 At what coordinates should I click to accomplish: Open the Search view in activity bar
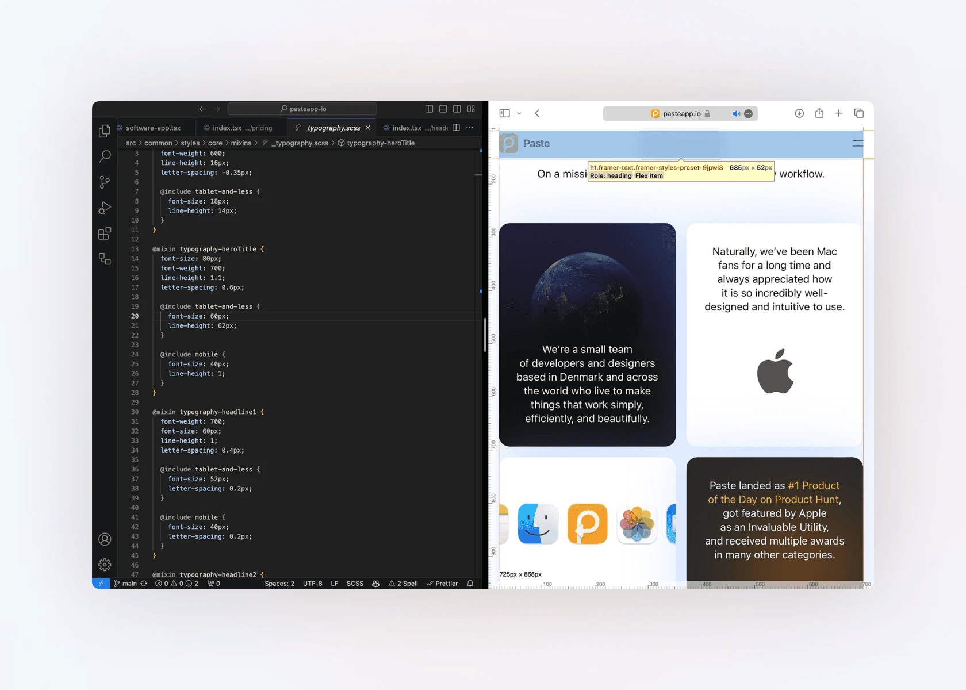click(105, 156)
